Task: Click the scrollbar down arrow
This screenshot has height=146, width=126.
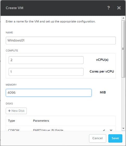Action: coord(123,128)
